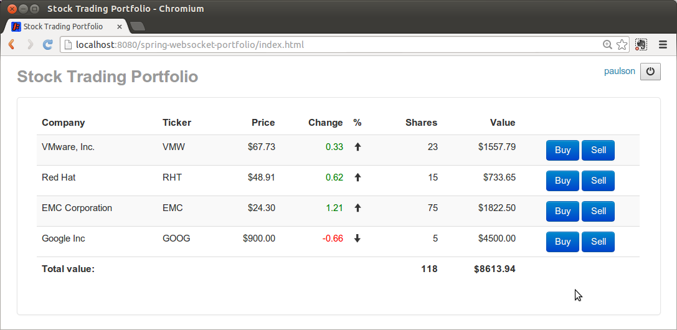Click the extension icon beside the address bar
This screenshot has width=677, height=330.
641,45
